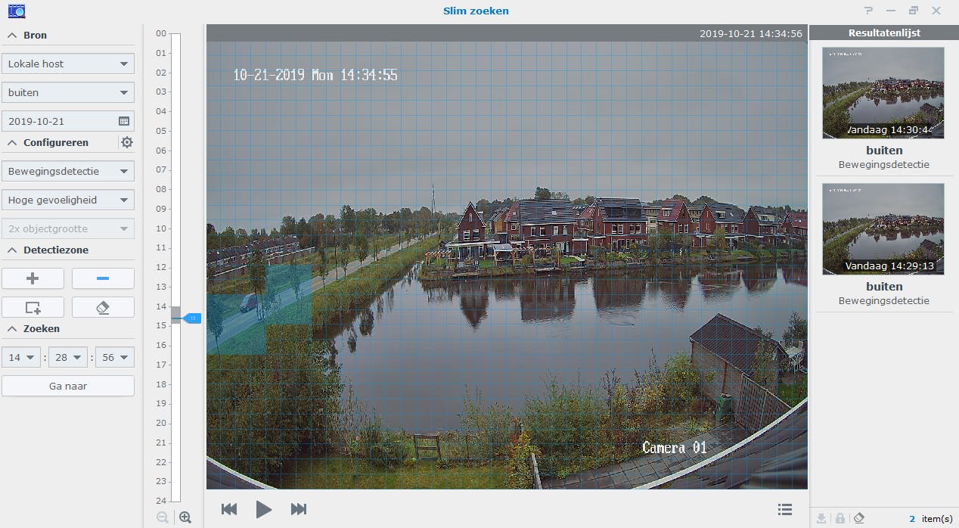Click the download icon below the results list
959x528 pixels.
821,518
